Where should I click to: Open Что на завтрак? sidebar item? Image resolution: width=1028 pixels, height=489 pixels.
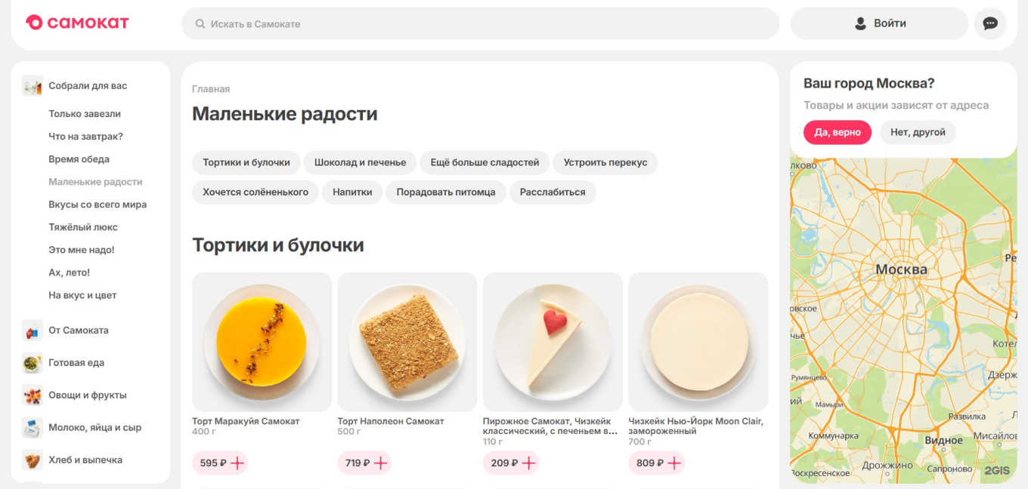85,136
